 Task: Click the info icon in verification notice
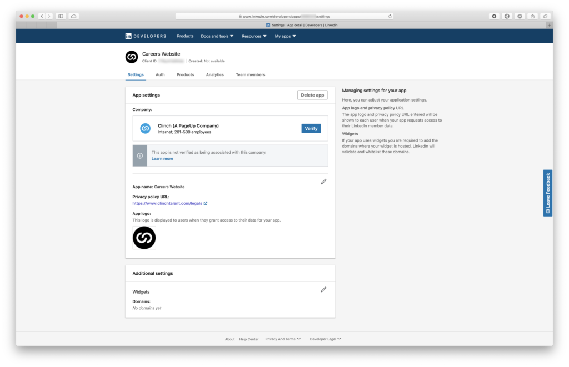[140, 156]
